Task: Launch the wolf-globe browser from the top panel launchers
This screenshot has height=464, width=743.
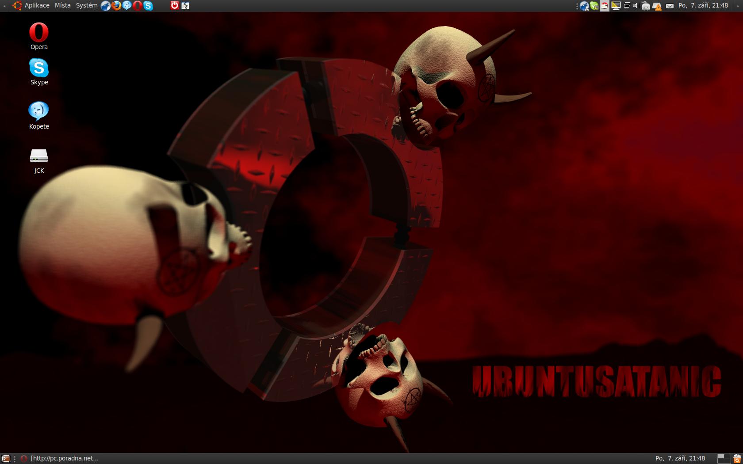Action: point(106,6)
